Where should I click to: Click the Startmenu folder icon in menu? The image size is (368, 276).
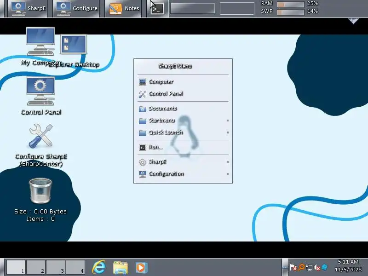click(x=143, y=121)
